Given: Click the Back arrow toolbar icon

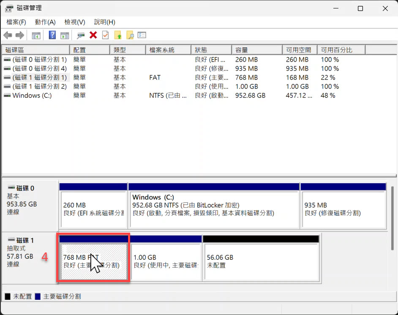Looking at the screenshot, I should [x=7, y=35].
